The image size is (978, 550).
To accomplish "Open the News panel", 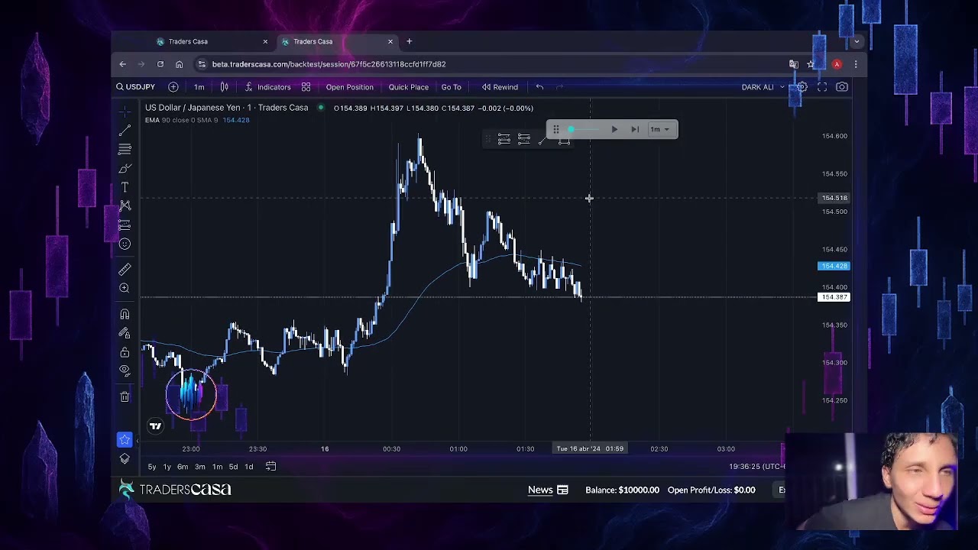I will (x=548, y=490).
